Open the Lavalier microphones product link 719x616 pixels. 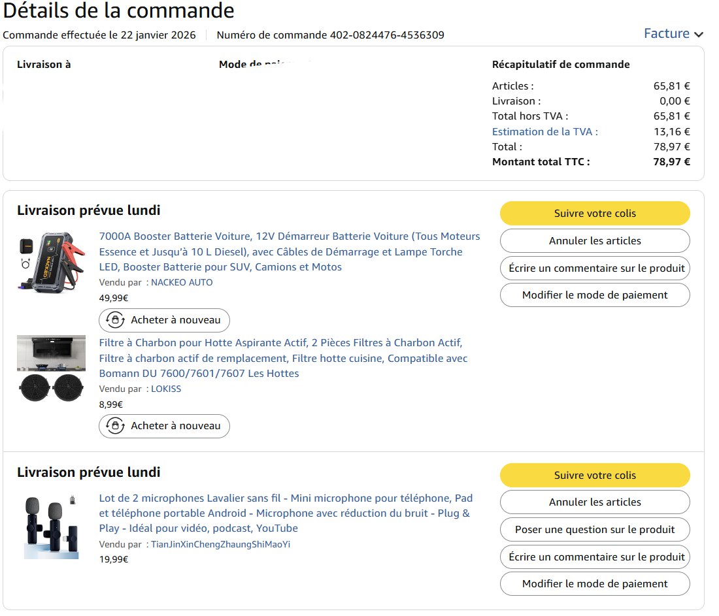click(x=285, y=513)
